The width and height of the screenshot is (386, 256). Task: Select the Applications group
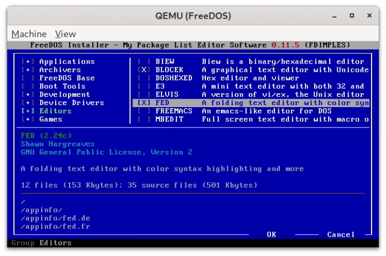[x=67, y=62]
